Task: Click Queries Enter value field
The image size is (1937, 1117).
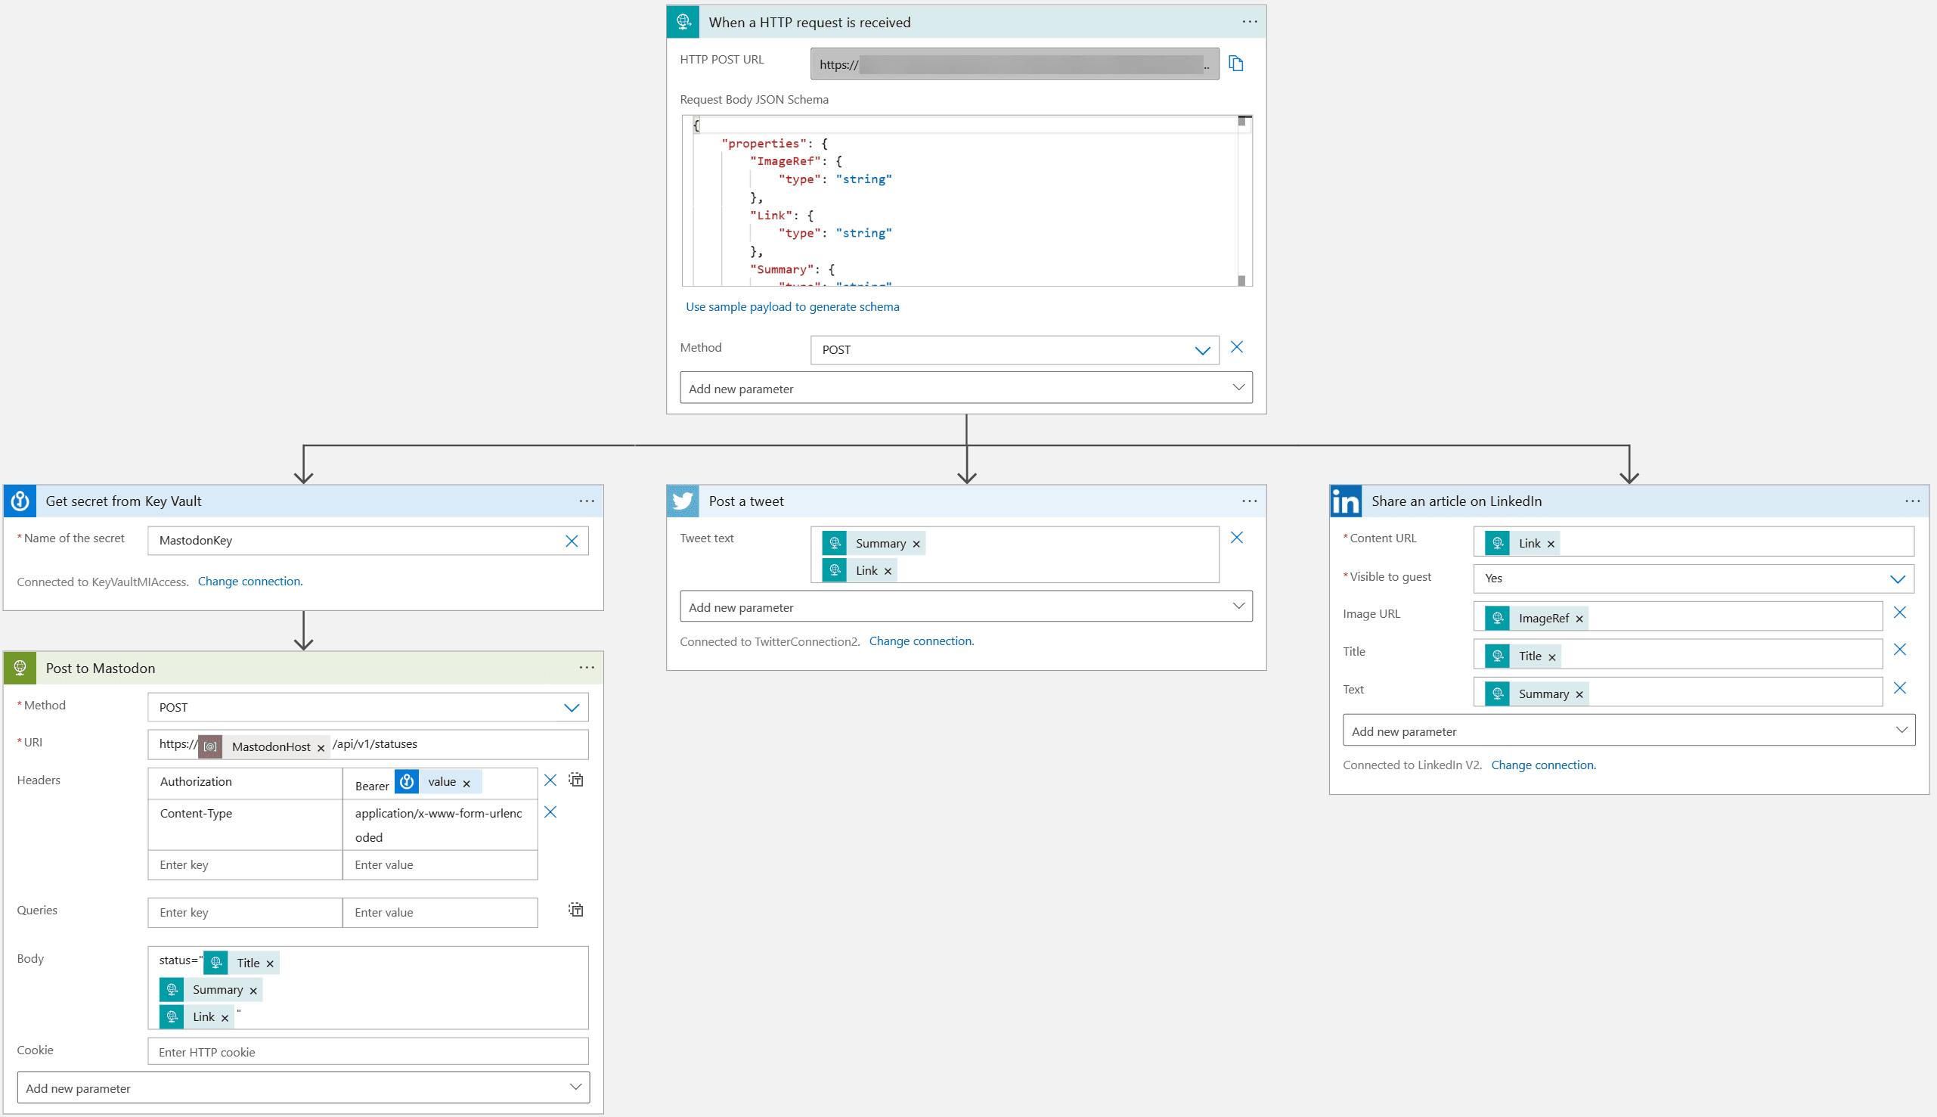Action: 440,912
